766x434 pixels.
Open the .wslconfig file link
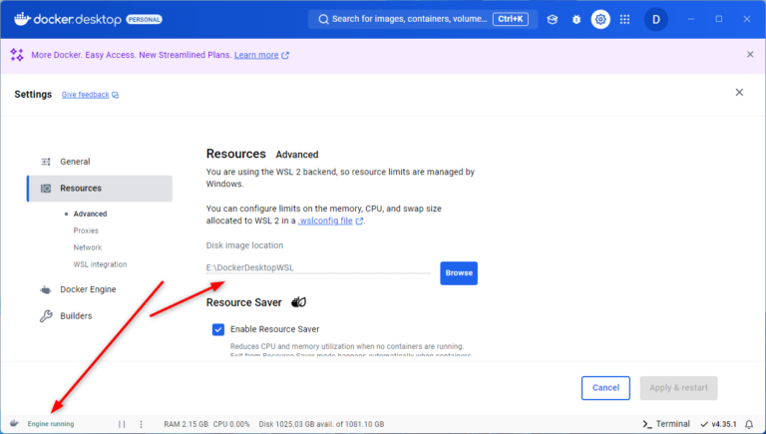[x=325, y=220]
